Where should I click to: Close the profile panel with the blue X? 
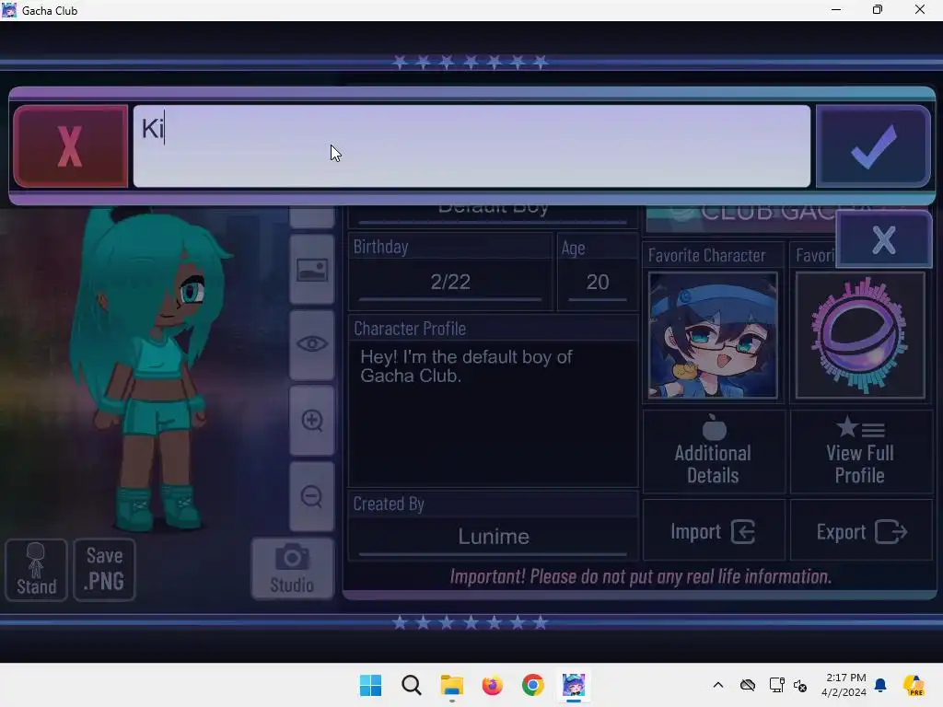coord(884,240)
